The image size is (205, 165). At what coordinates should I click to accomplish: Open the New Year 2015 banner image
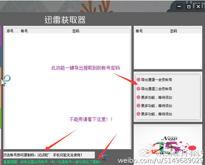tap(168, 145)
